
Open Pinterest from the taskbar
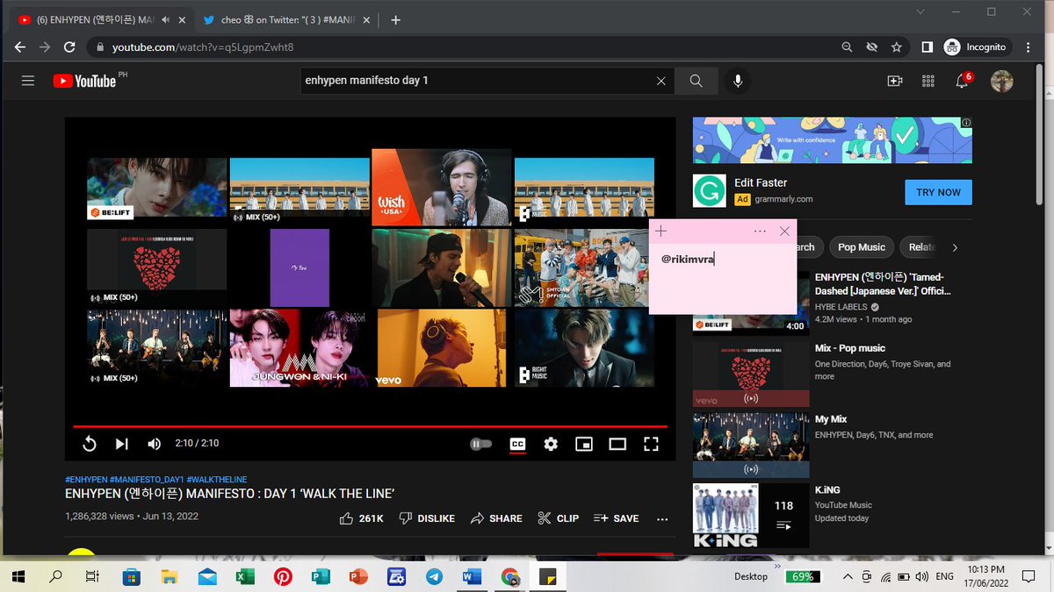click(283, 576)
